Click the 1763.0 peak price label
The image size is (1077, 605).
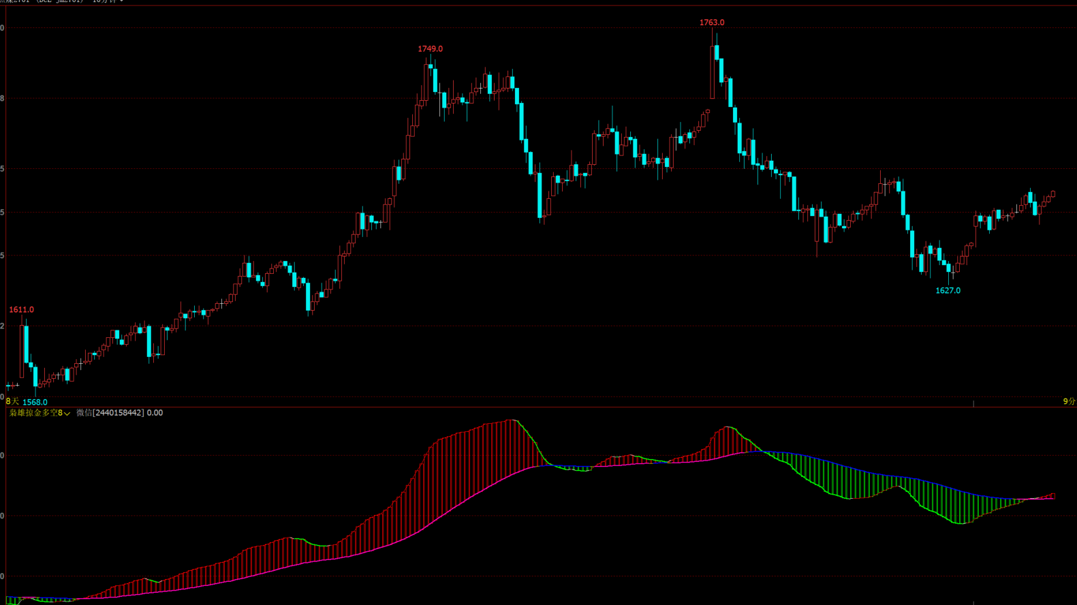click(x=712, y=22)
